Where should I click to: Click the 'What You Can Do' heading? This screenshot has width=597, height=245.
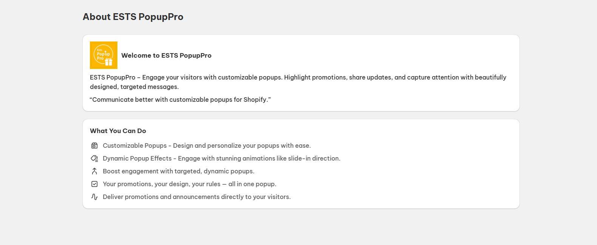point(118,131)
